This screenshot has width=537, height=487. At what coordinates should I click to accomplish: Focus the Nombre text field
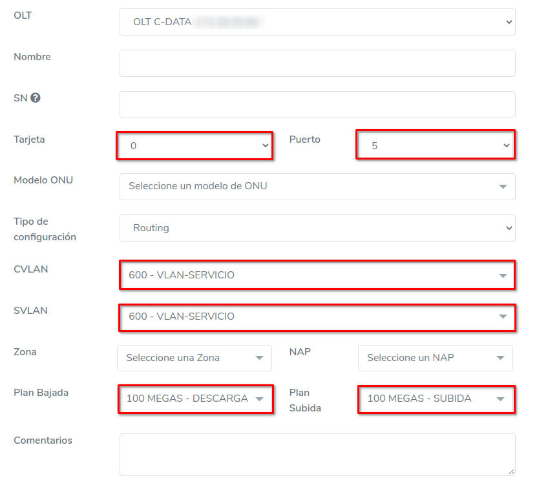pos(317,63)
